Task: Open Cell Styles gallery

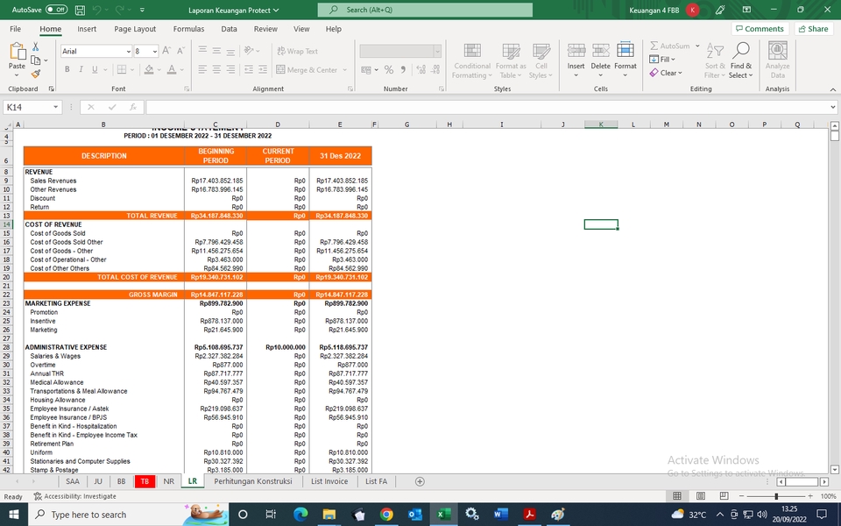Action: [541, 60]
